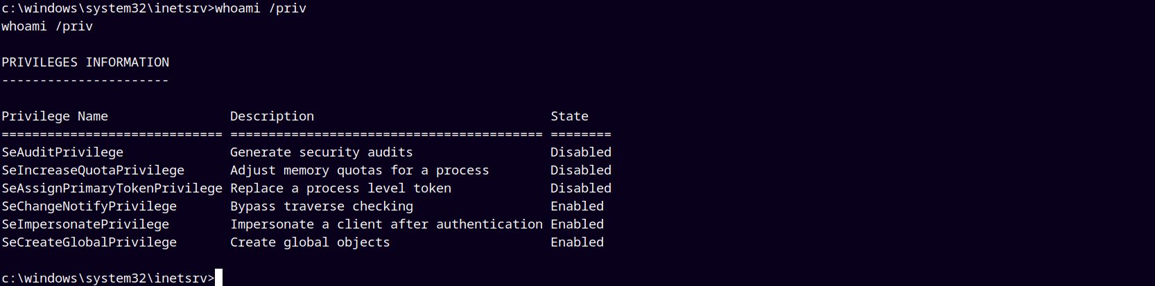Click the Privilege Name column header

[55, 116]
